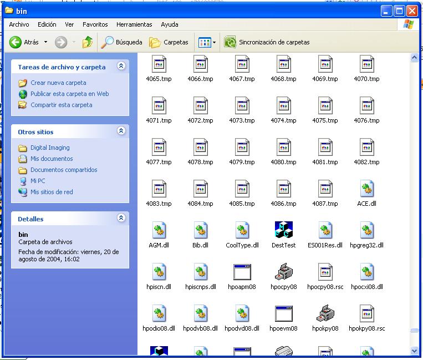Select the hpodio08.dll file icon

(x=159, y=313)
